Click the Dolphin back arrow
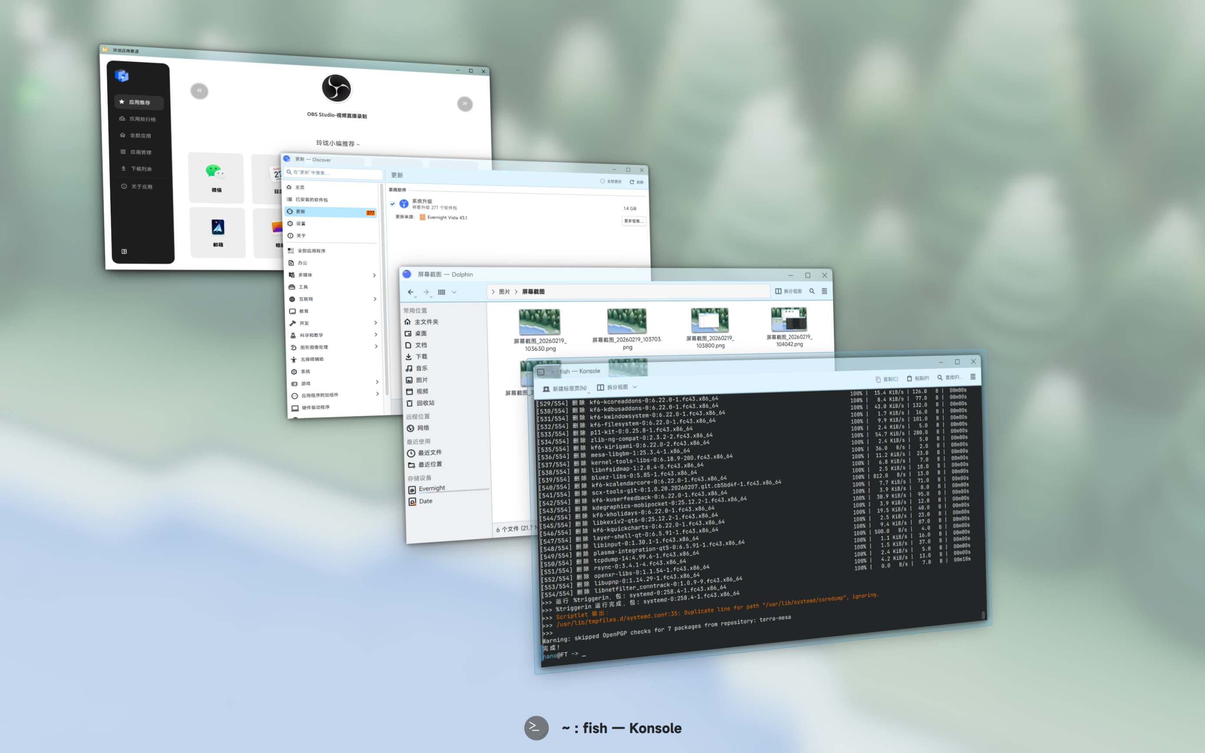1205x753 pixels. coord(410,292)
